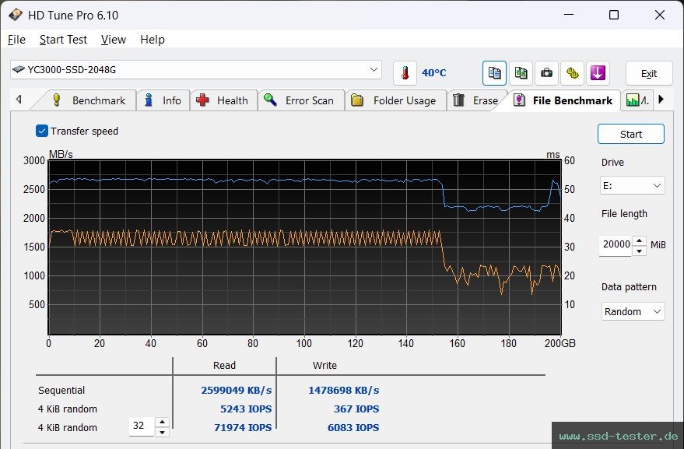Disable the transfer speed graph display

pyautogui.click(x=41, y=131)
